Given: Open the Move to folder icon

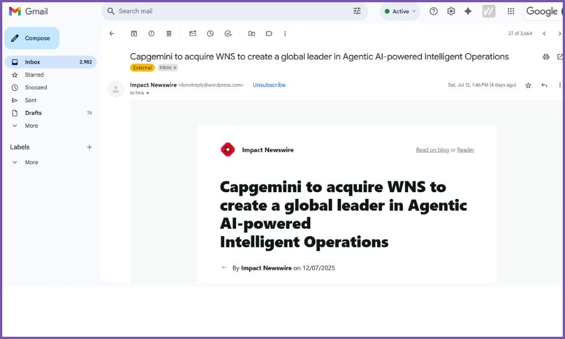Looking at the screenshot, I should click(x=251, y=34).
